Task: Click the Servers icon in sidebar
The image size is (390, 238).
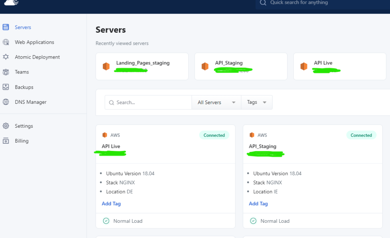Action: [x=6, y=27]
